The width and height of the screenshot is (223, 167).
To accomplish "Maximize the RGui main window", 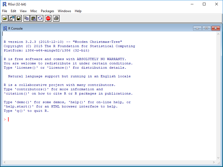I will point(204,4).
